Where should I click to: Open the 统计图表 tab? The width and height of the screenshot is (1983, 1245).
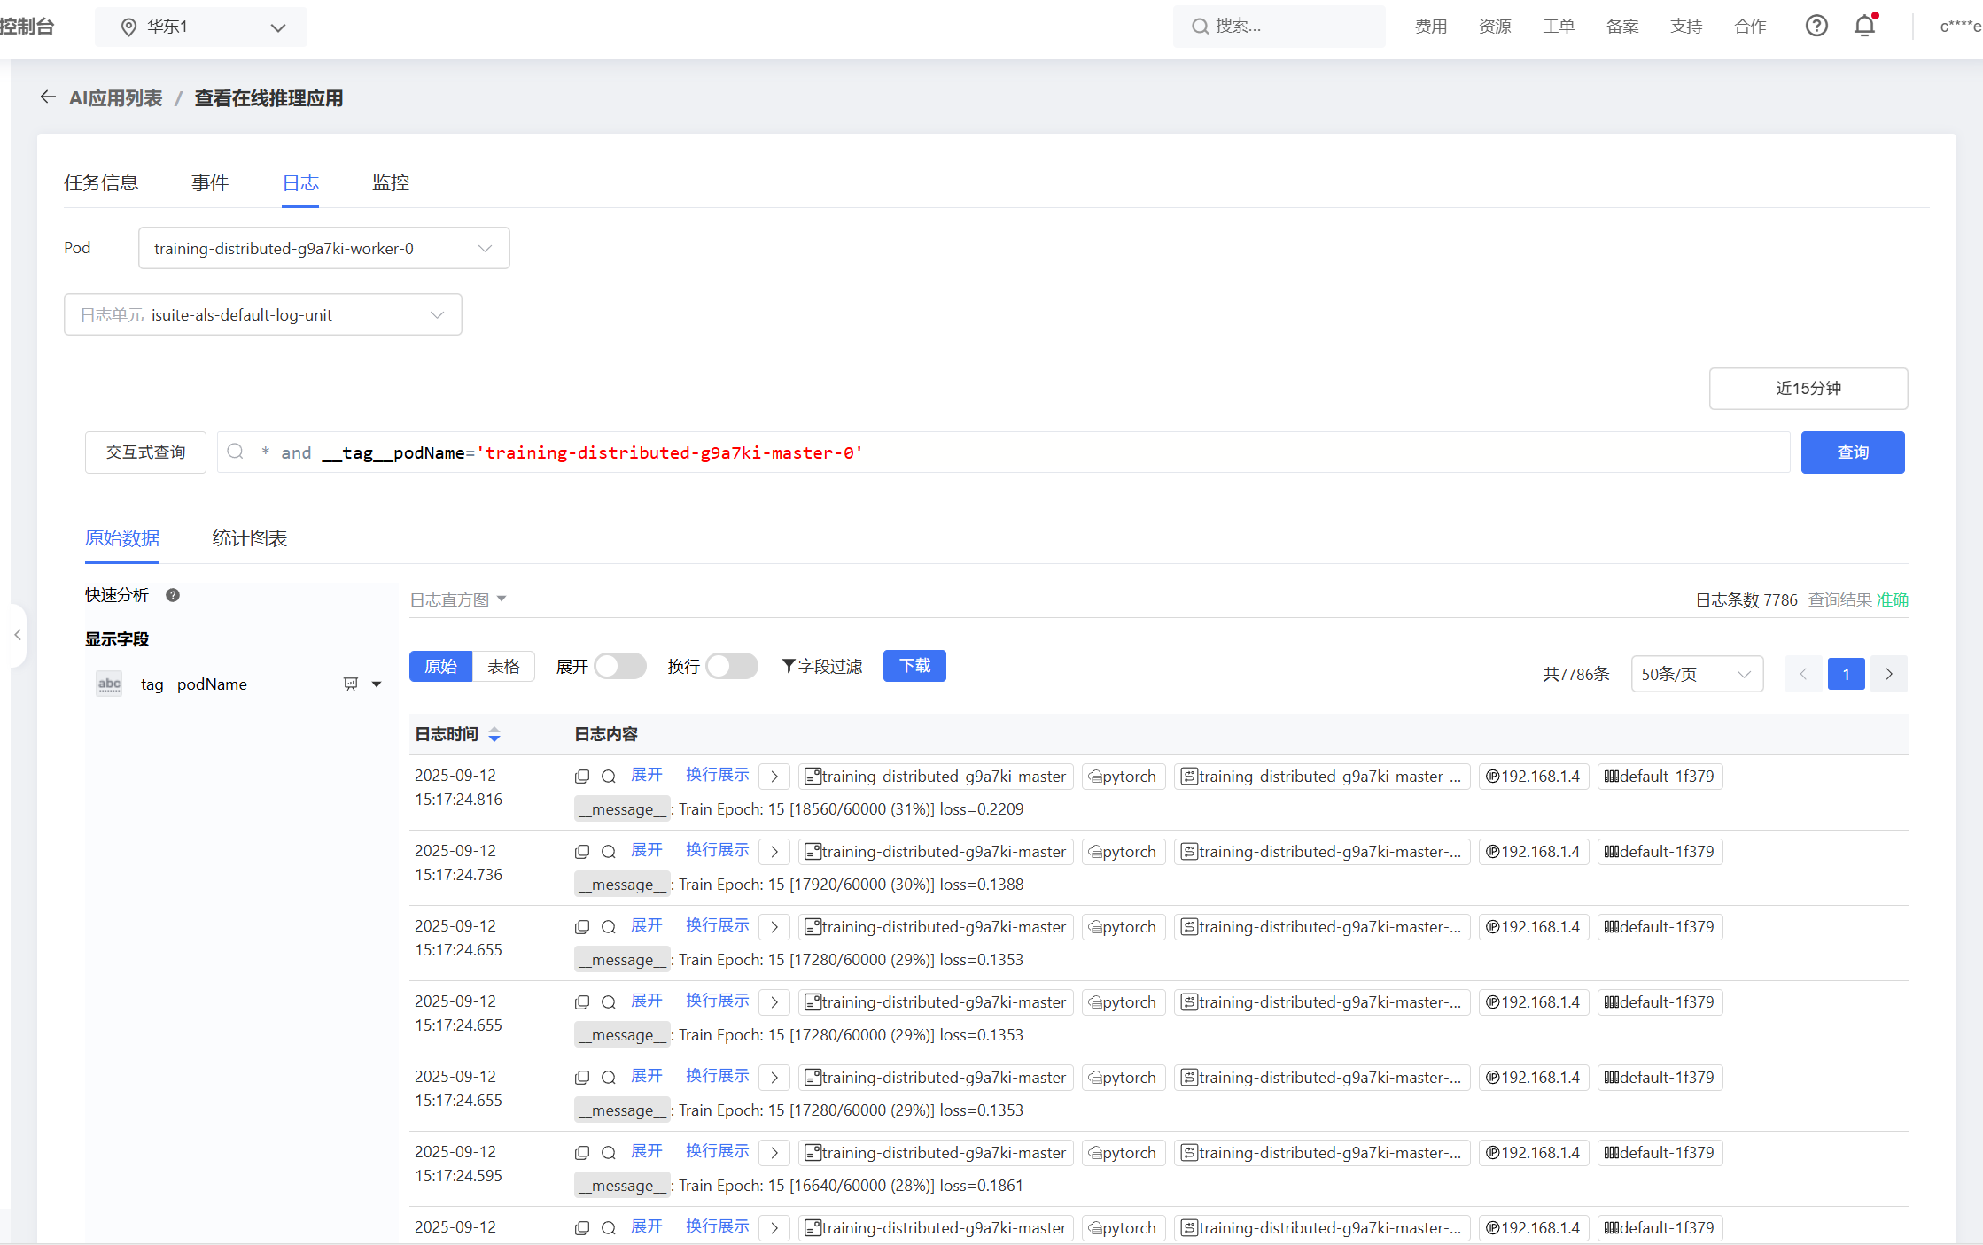(249, 538)
